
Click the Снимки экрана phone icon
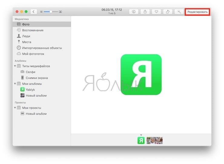[22, 77]
